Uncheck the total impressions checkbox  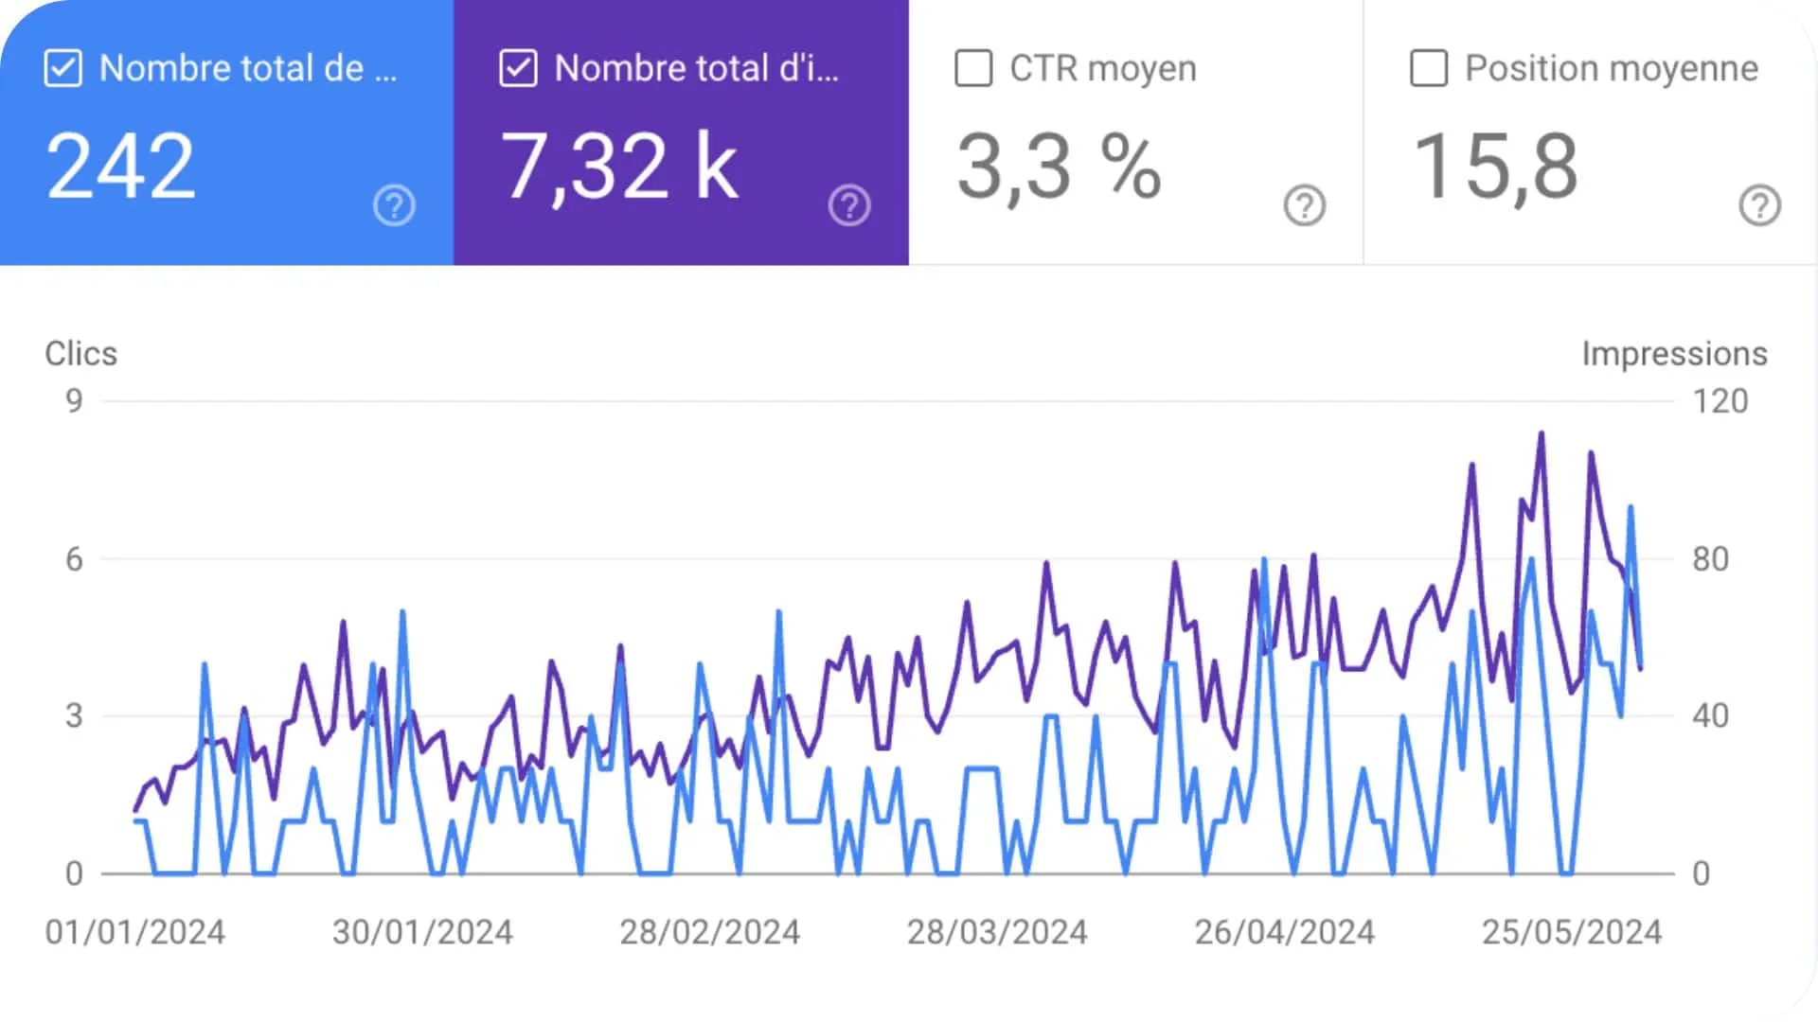[x=518, y=68]
